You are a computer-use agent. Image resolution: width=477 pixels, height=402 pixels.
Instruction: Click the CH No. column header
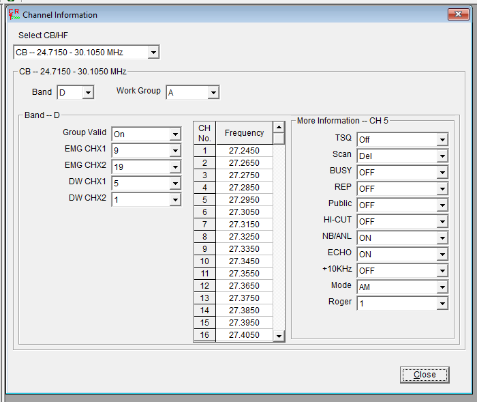(x=204, y=133)
